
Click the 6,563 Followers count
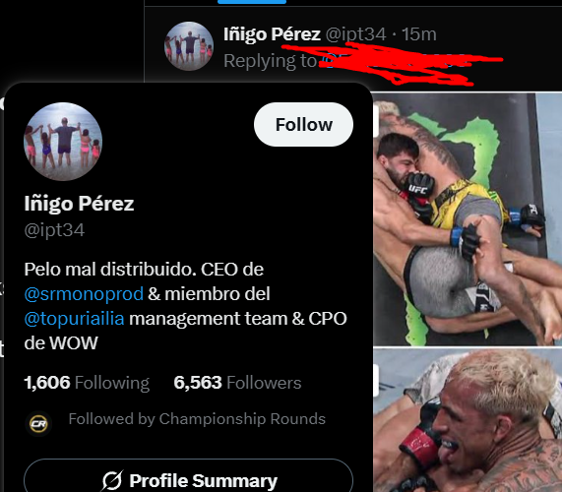pyautogui.click(x=237, y=383)
